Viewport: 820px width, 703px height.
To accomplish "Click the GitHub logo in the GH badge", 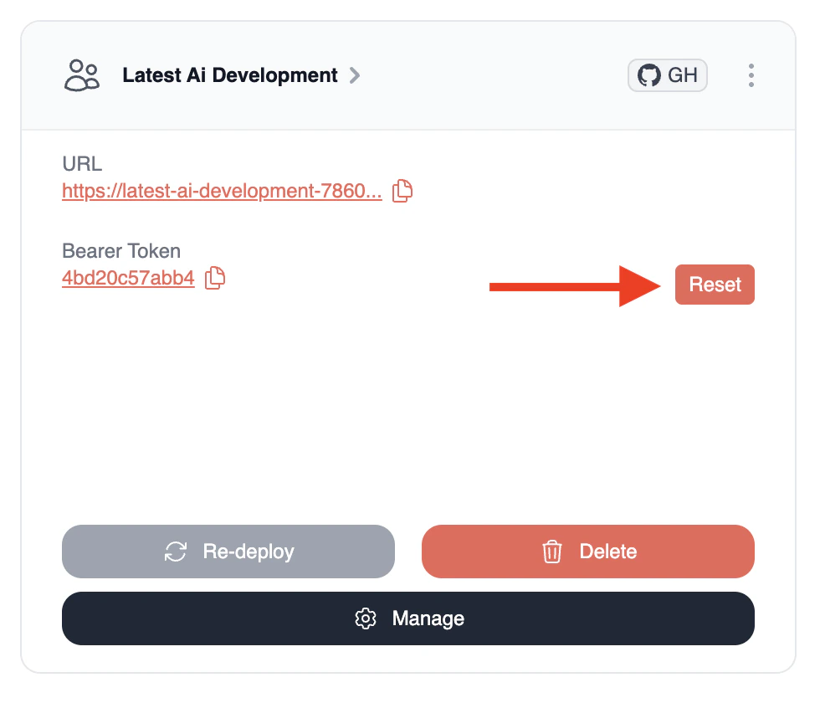I will [x=648, y=74].
